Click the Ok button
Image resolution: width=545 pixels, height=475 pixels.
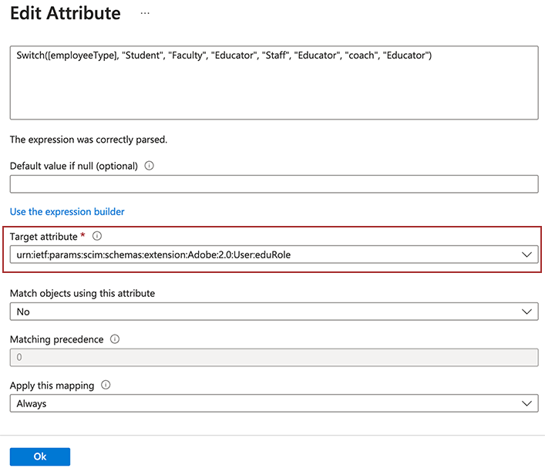(x=40, y=456)
